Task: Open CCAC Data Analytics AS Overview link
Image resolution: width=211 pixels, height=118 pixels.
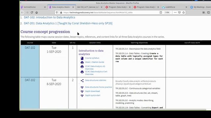Action: [95, 68]
